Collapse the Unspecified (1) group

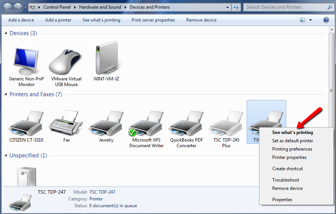(6, 155)
